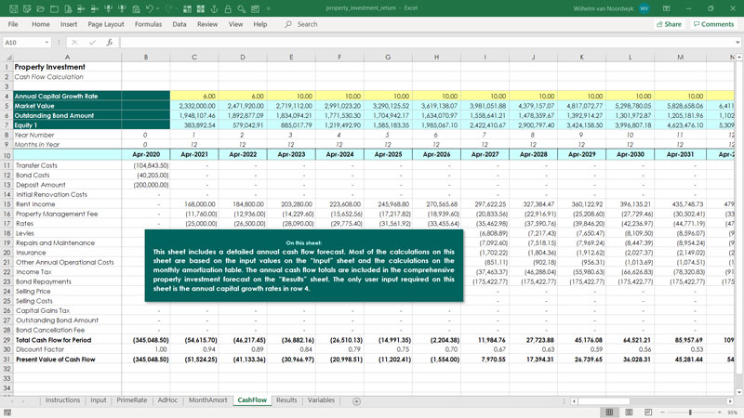
Task: Click the Open folder icon in the quick access toolbar
Action: (x=41, y=8)
